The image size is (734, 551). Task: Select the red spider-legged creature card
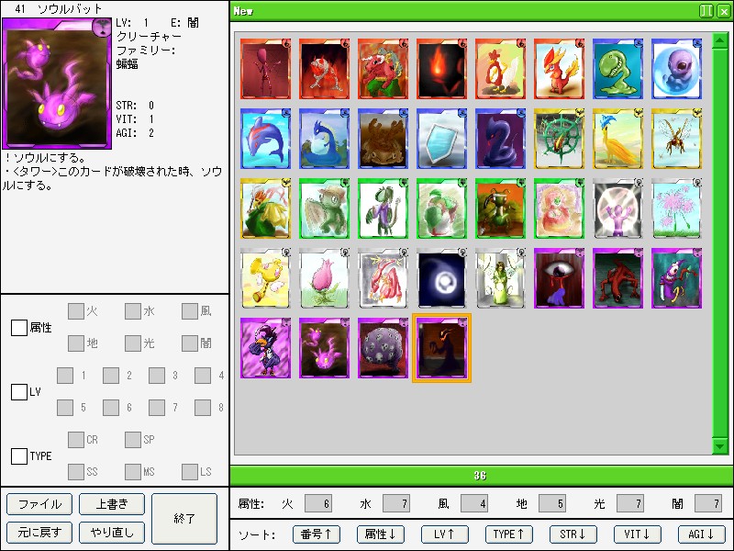pos(617,278)
